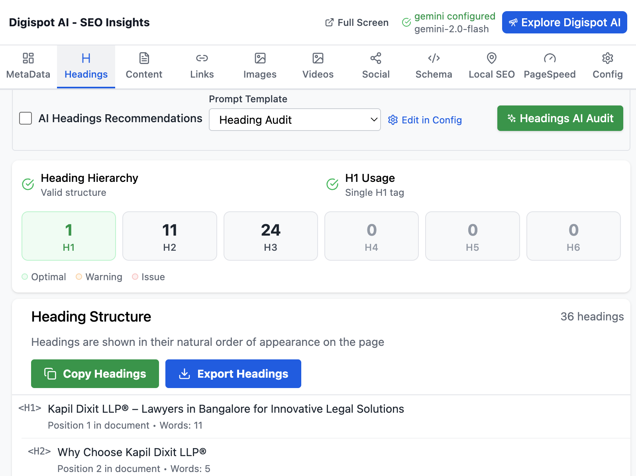Click the sparkle icon on Headings AI Audit
This screenshot has width=636, height=476.
[x=512, y=118]
